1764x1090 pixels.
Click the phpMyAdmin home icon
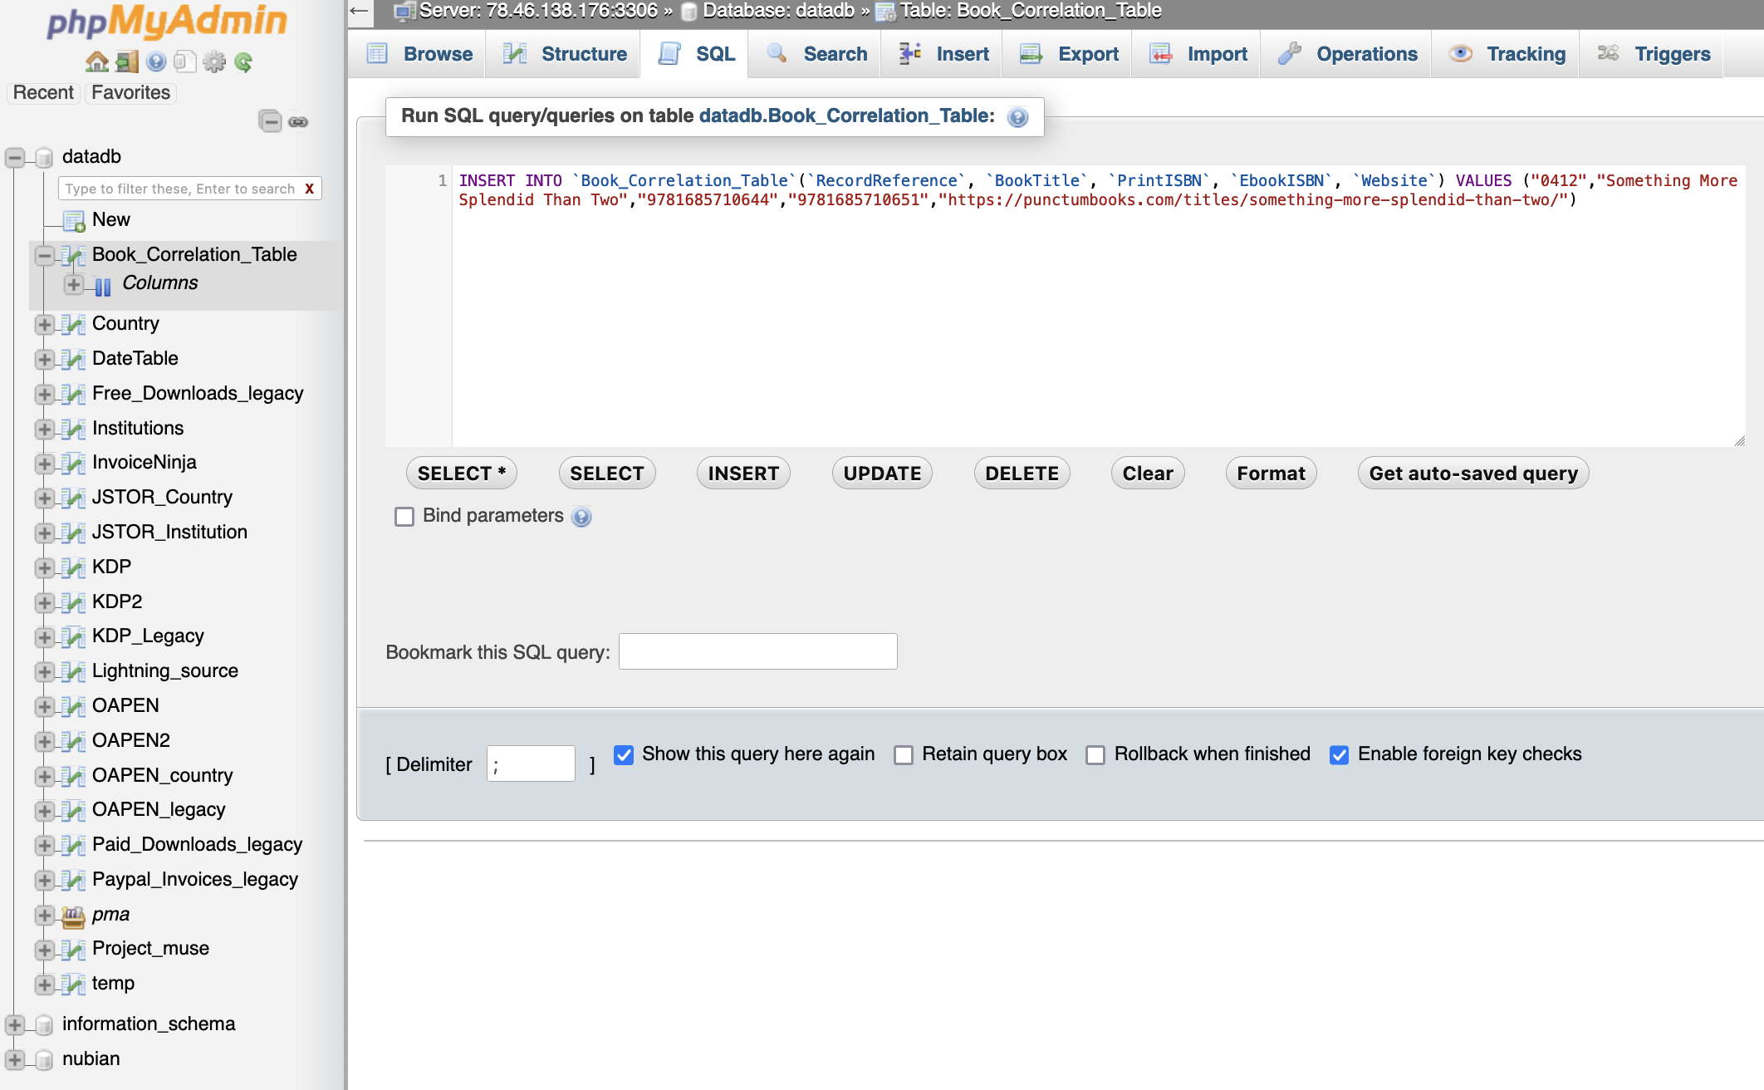(97, 62)
